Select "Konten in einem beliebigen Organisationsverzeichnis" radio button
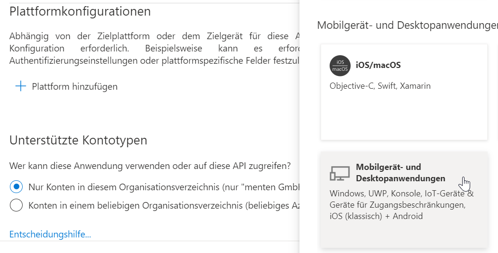 tap(17, 205)
